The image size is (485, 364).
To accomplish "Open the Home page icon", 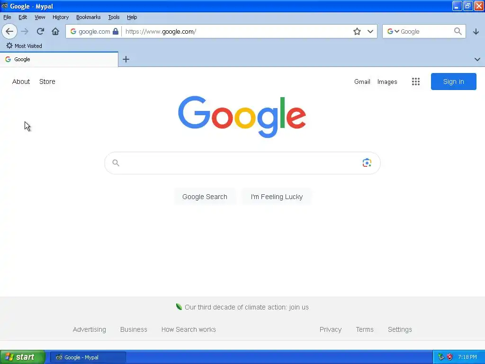I will coord(55,31).
